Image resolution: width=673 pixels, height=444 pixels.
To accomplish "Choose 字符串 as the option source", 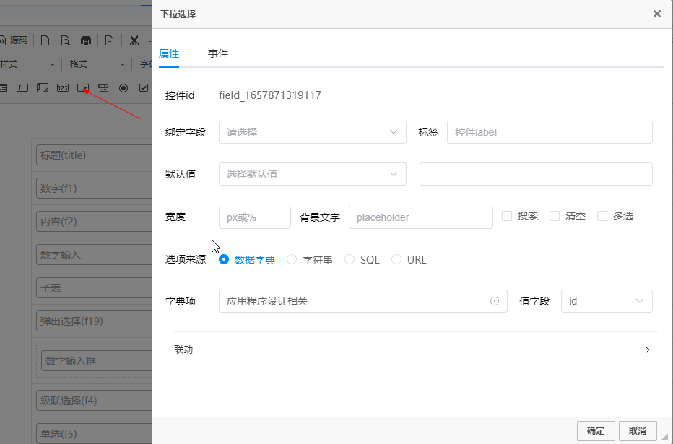I will tap(292, 260).
